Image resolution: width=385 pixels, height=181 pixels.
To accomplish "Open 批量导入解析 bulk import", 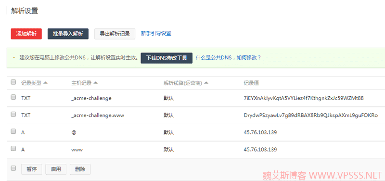I will 68,34.
